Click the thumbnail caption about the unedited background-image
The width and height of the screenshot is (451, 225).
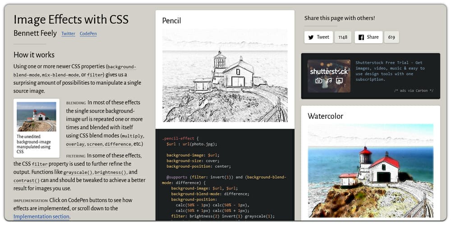pyautogui.click(x=34, y=144)
